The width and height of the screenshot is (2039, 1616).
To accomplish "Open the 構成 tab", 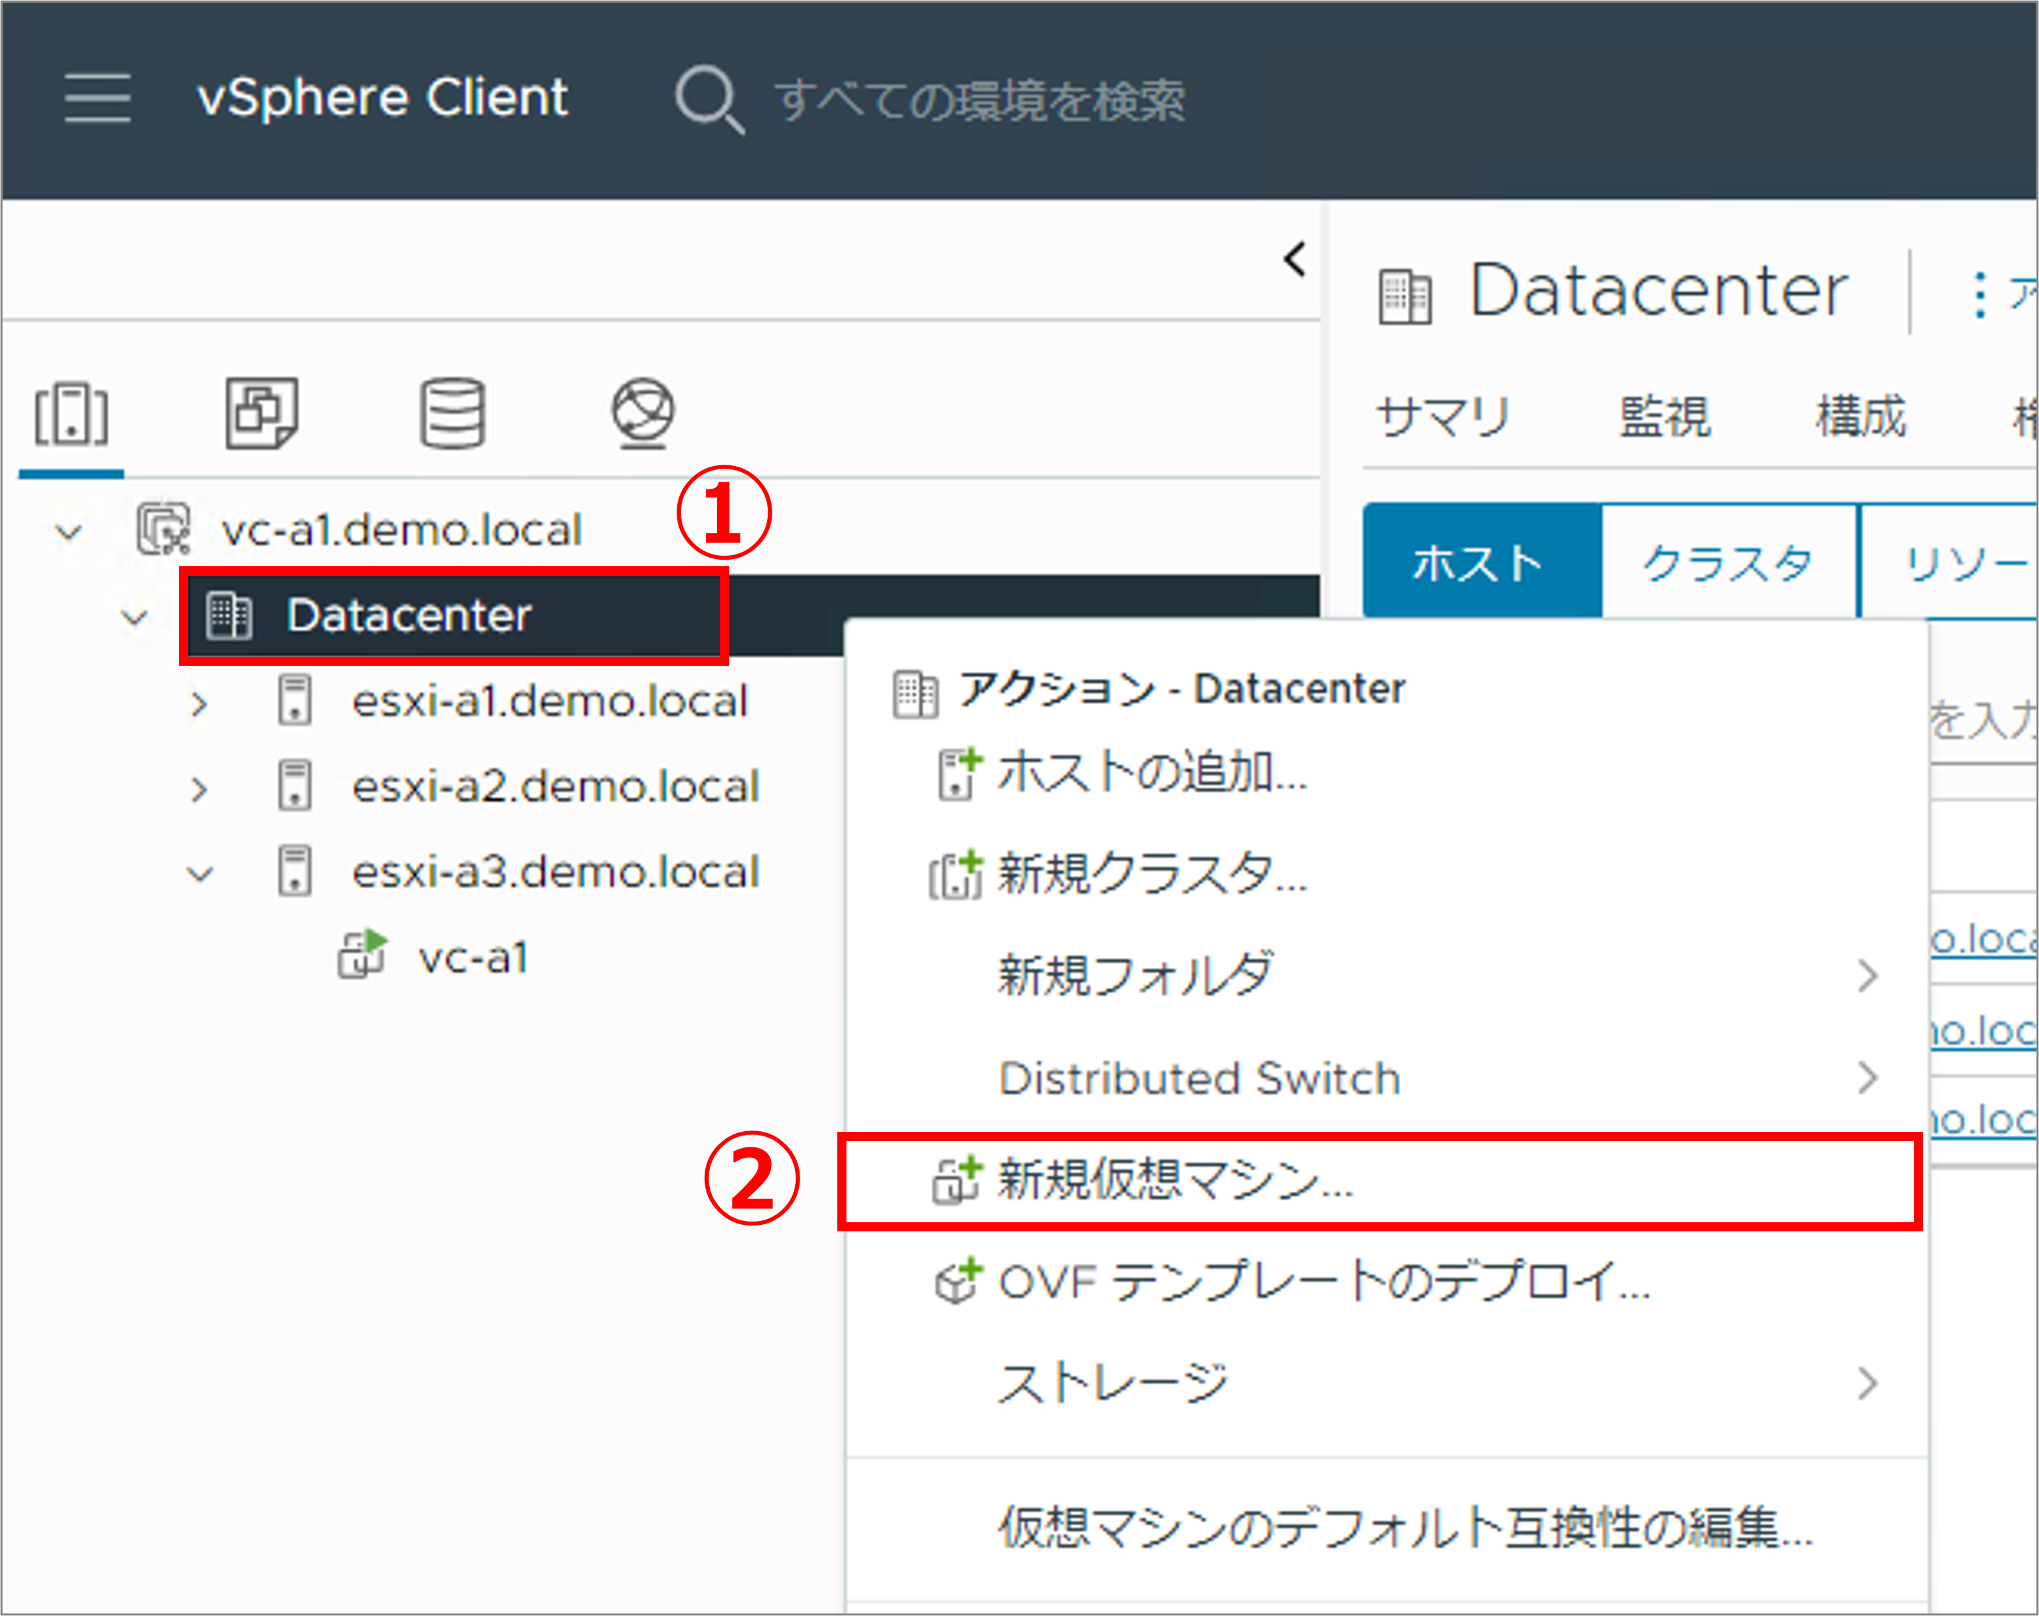I will (1860, 417).
